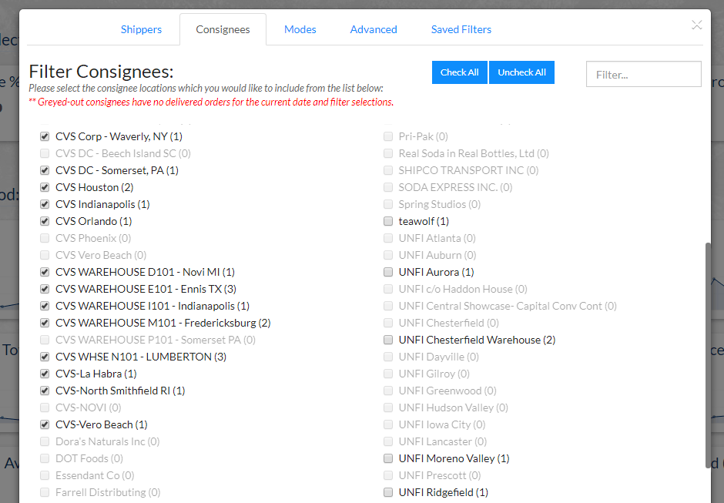Click the SODA EXPRESS INC. checkbox

[388, 187]
